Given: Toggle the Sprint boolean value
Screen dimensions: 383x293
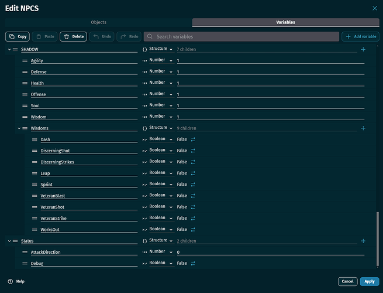Looking at the screenshot, I should coord(193,185).
